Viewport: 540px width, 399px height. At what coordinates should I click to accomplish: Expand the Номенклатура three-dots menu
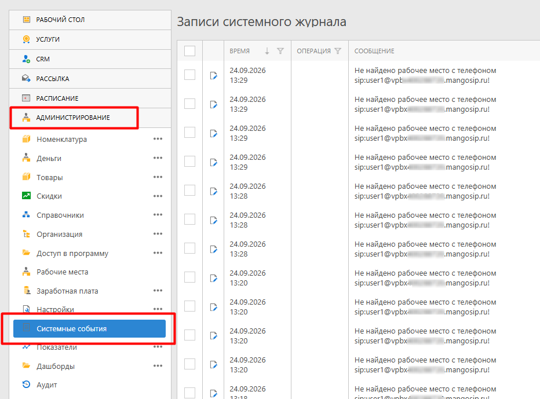pos(158,139)
